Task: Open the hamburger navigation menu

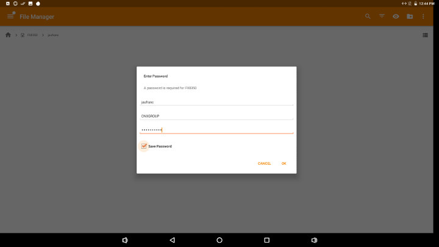Action: (10, 16)
